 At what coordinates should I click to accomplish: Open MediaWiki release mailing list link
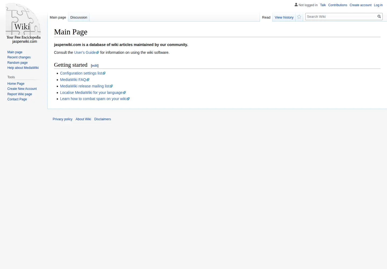click(86, 86)
